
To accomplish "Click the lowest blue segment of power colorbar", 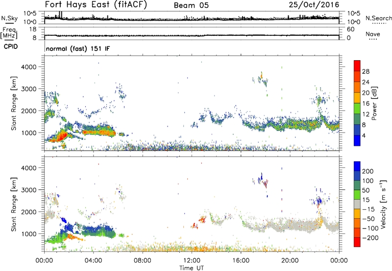I will coord(357,140).
